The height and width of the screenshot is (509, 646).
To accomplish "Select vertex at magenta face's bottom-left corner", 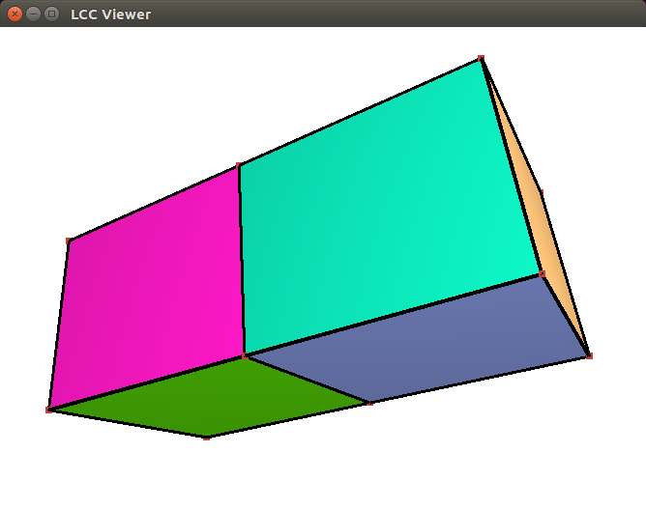I will (x=49, y=410).
